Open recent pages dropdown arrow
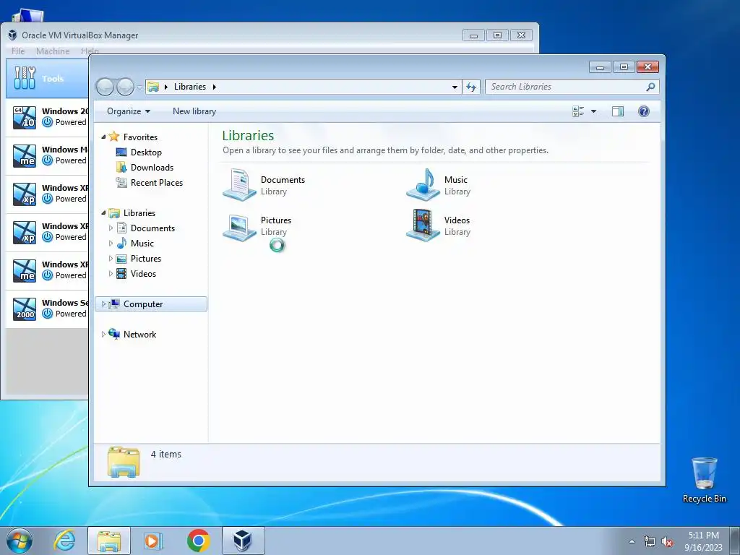Viewport: 740px width, 555px height. (x=139, y=87)
